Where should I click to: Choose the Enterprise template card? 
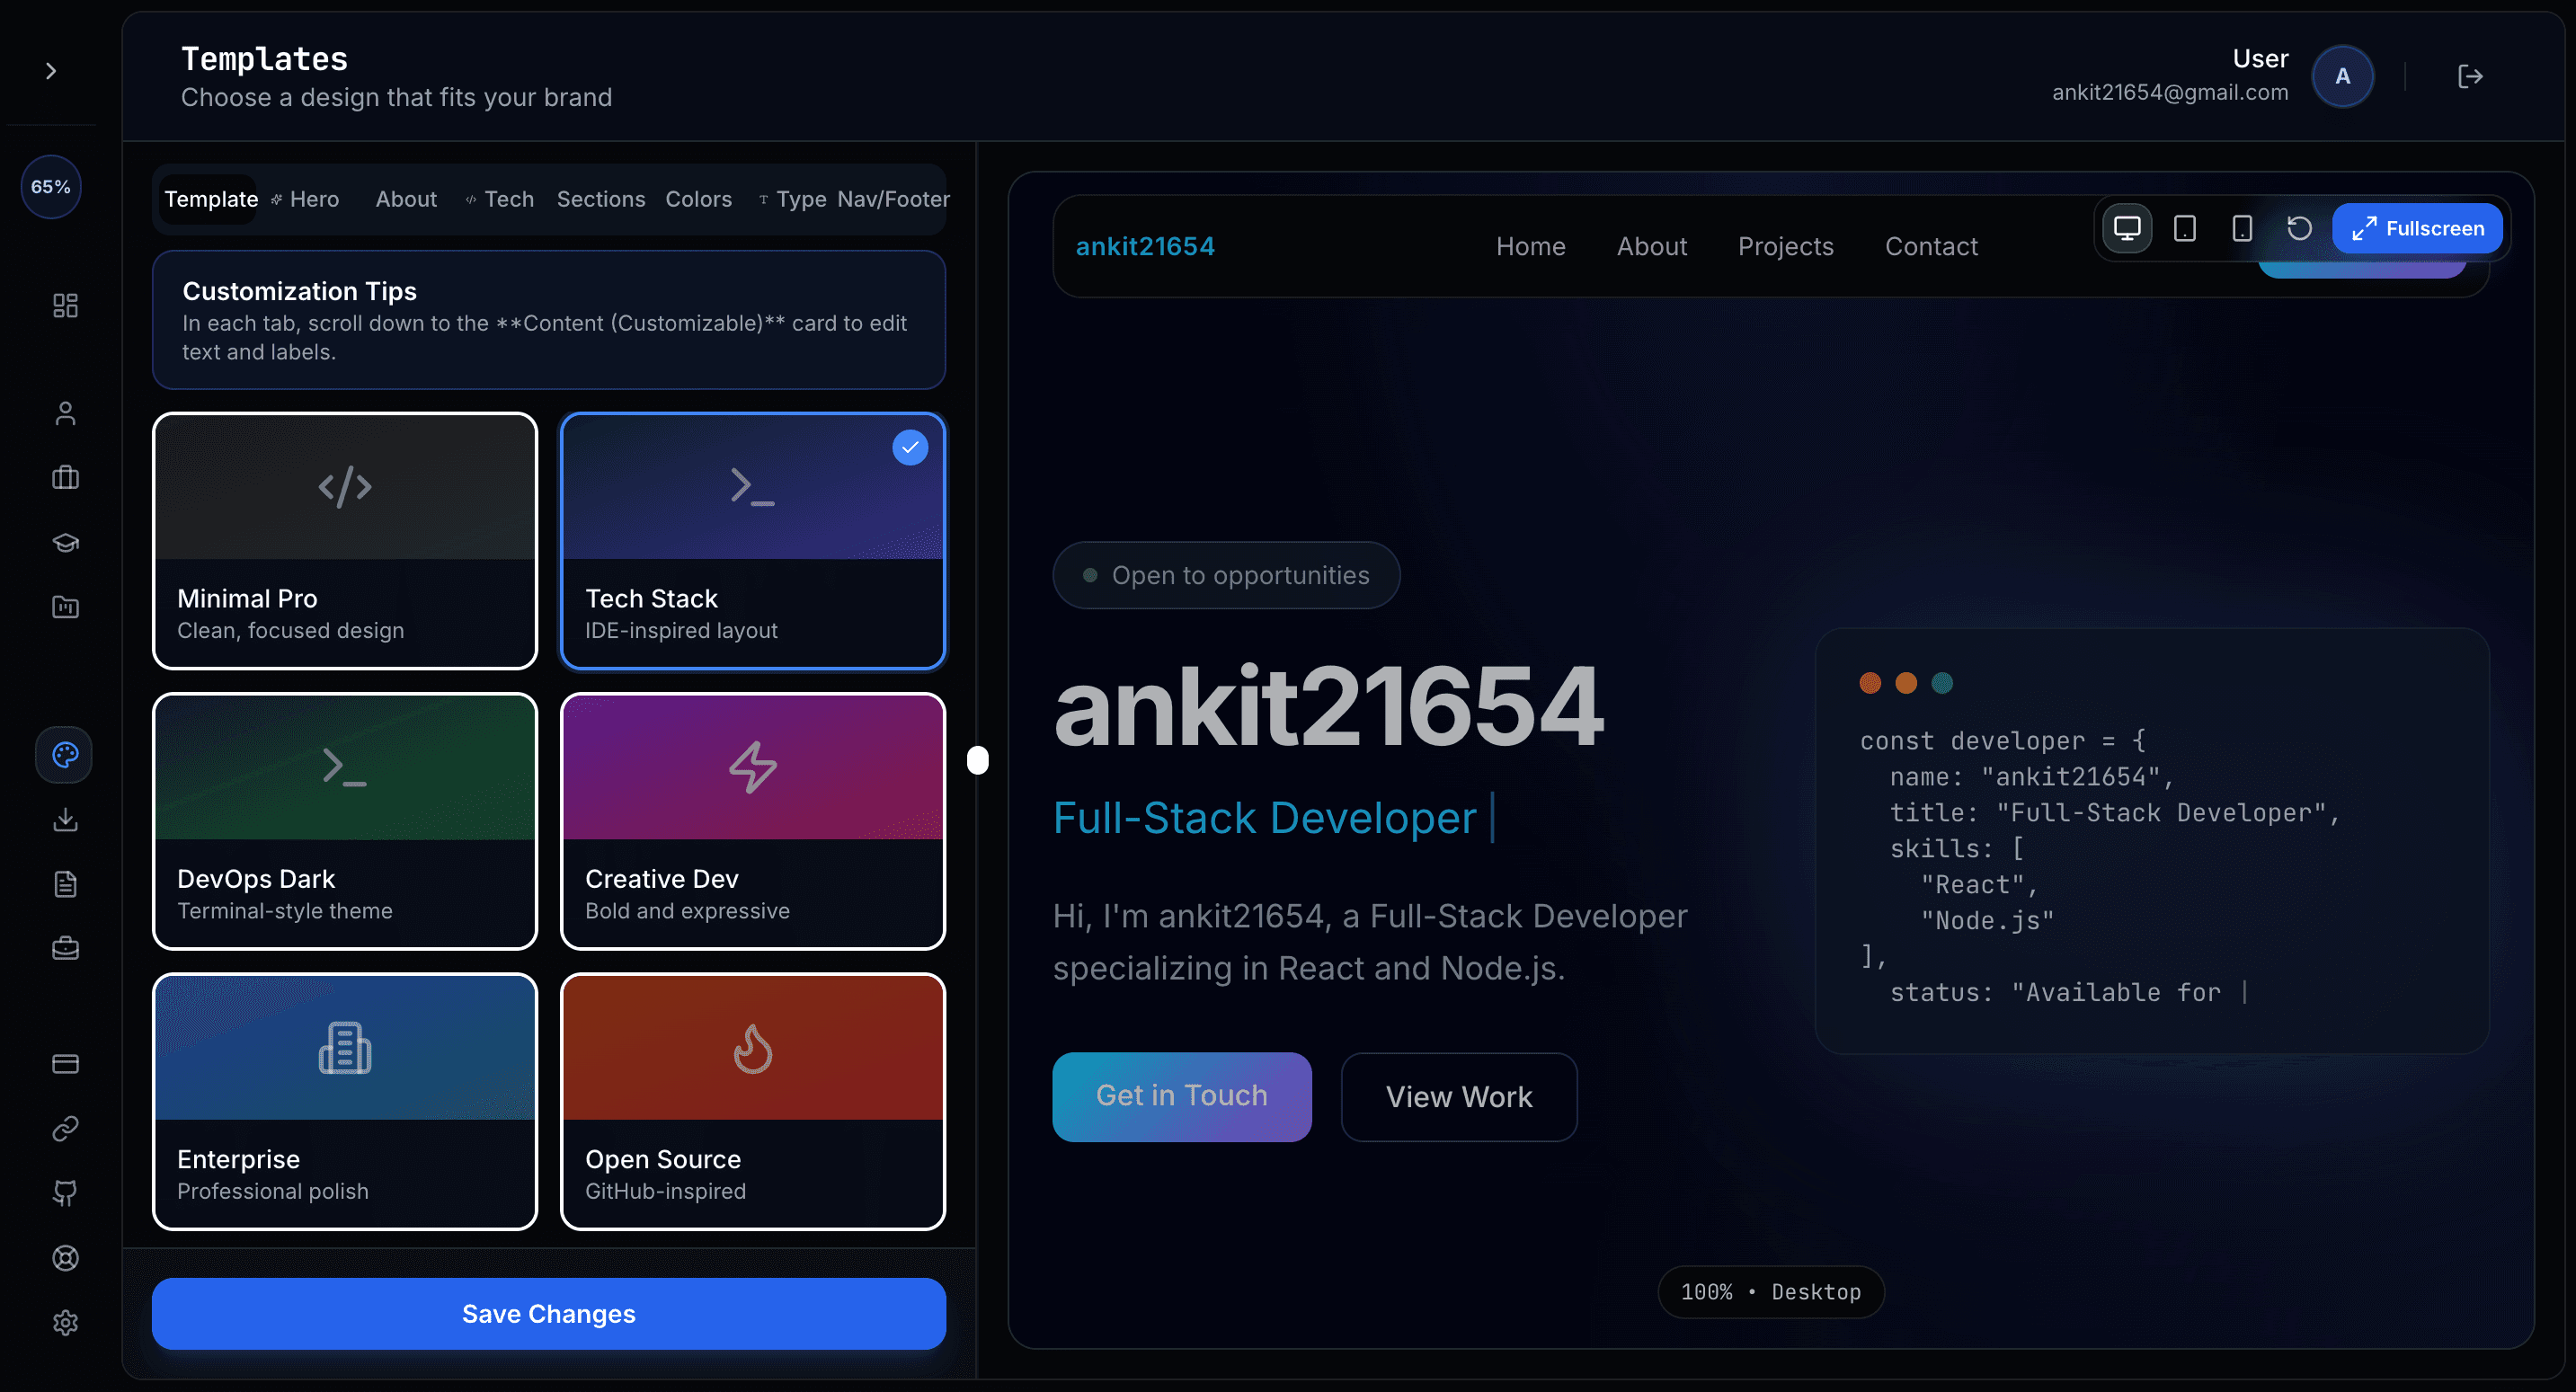coord(345,1101)
